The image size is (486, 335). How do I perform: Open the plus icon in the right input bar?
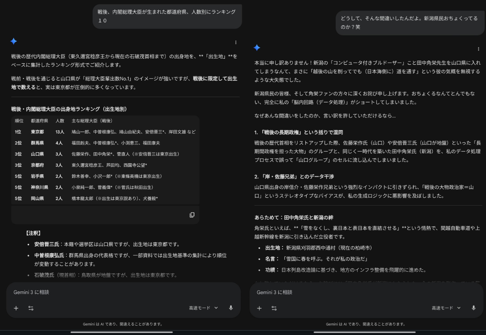coord(260,308)
